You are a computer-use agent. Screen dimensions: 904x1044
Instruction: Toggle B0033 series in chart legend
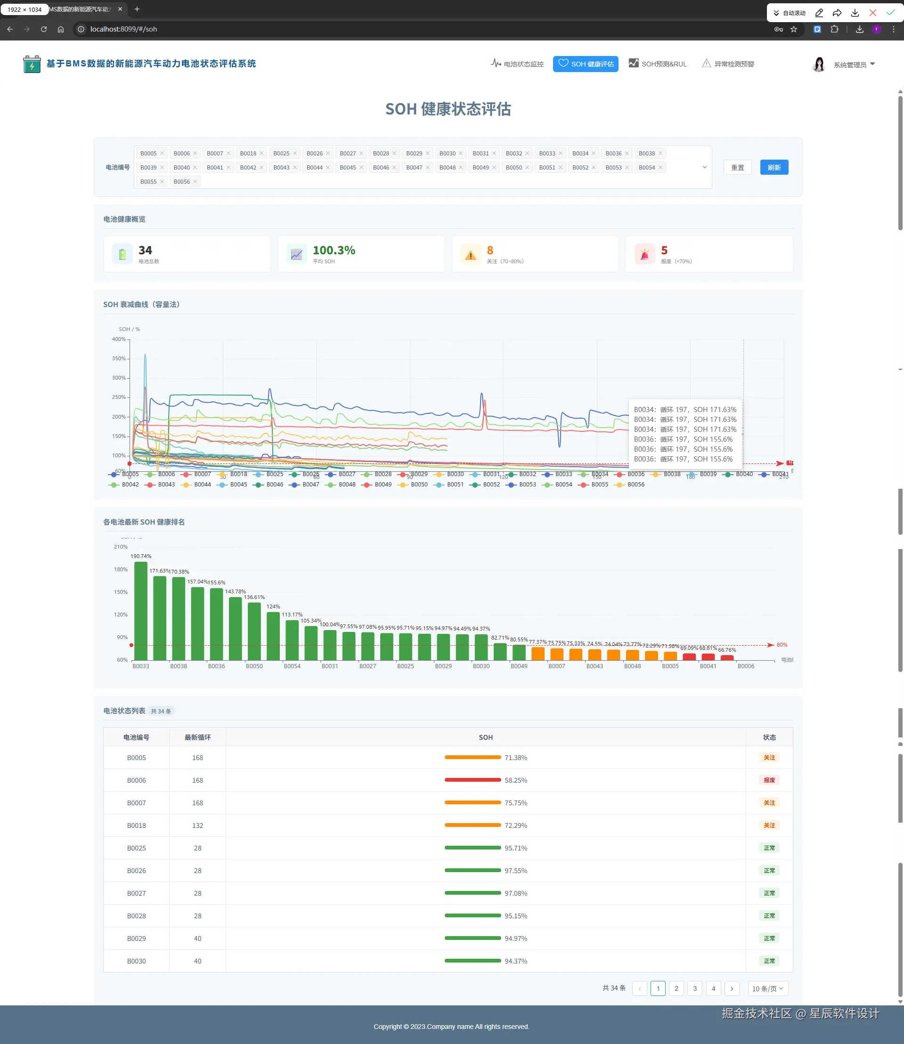pyautogui.click(x=557, y=474)
